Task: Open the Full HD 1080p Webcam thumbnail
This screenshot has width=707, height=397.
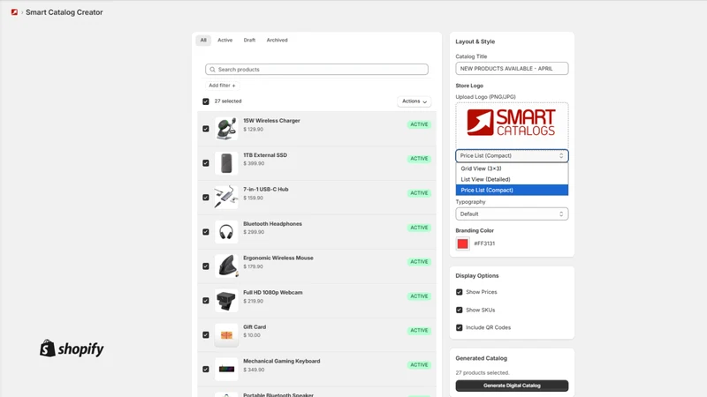Action: pos(226,301)
